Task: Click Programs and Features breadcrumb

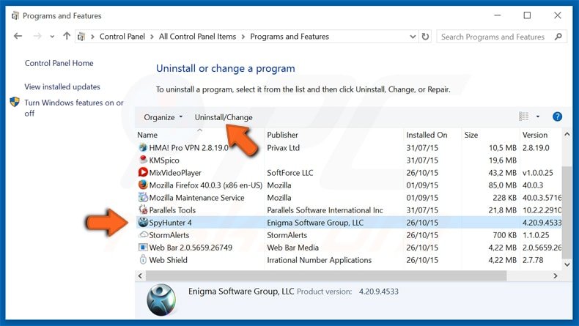Action: 289,37
